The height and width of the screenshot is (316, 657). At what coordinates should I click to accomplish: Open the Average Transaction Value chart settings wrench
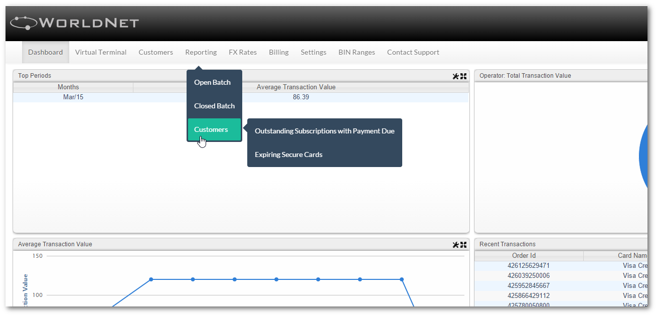click(455, 245)
